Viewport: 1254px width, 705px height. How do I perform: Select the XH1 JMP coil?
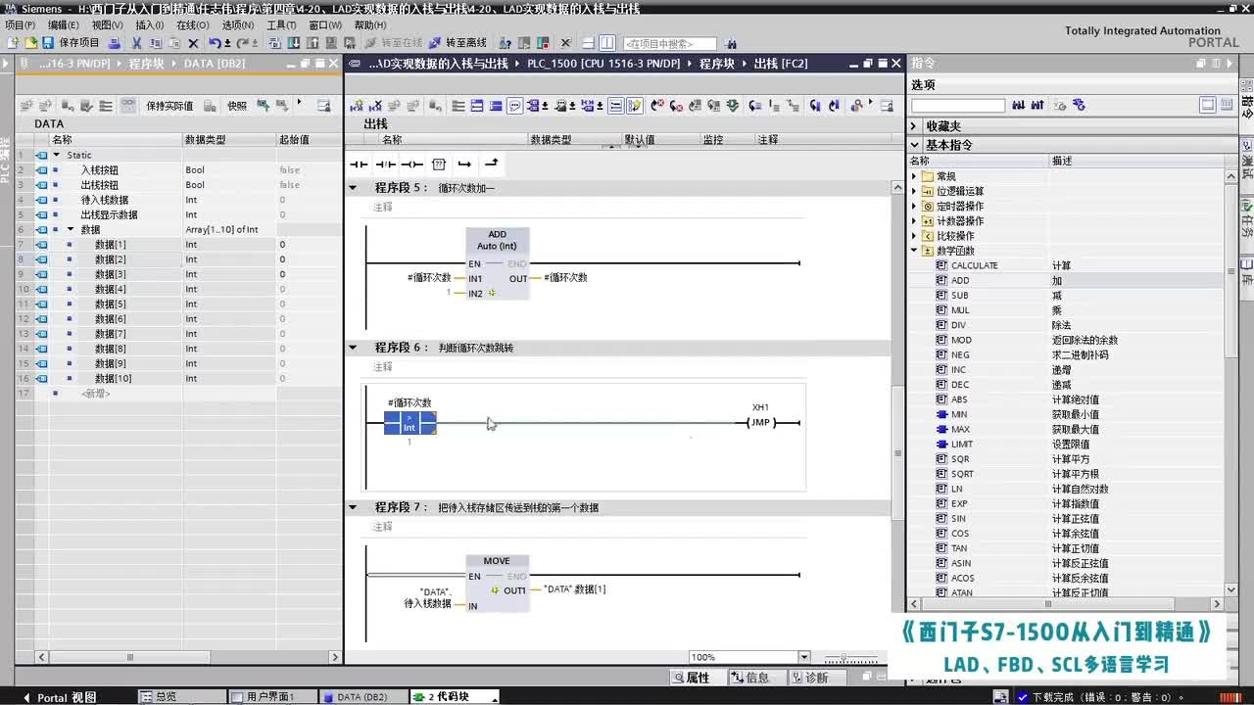pyautogui.click(x=760, y=422)
